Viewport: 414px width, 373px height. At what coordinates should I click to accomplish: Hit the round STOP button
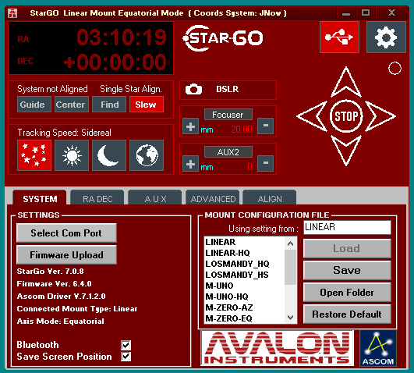coord(346,116)
